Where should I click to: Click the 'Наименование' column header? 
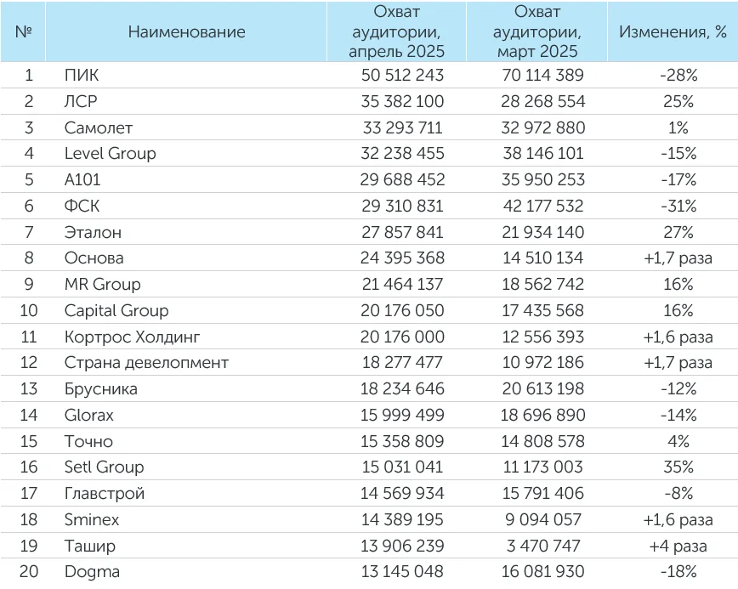pos(187,32)
